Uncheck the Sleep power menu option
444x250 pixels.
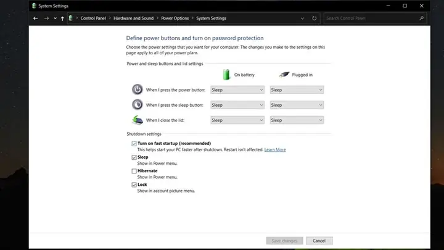pyautogui.click(x=134, y=157)
